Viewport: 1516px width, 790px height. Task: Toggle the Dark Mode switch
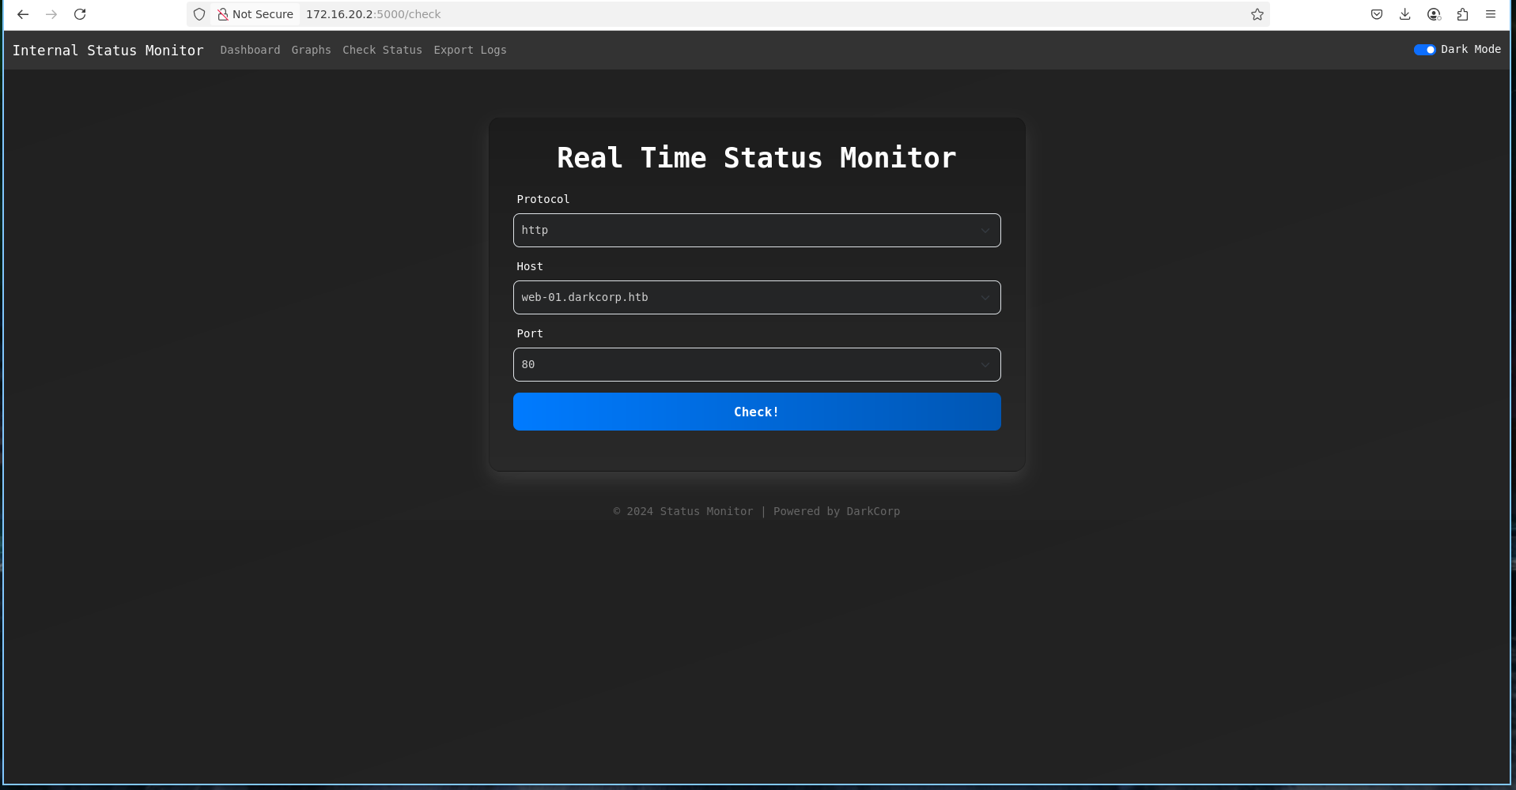tap(1424, 50)
